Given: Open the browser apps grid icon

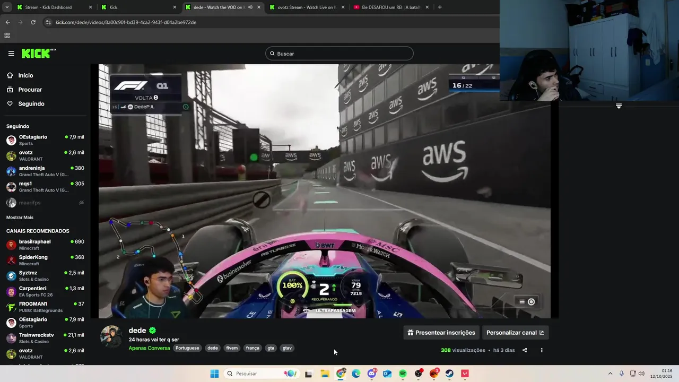Looking at the screenshot, I should click(x=7, y=36).
